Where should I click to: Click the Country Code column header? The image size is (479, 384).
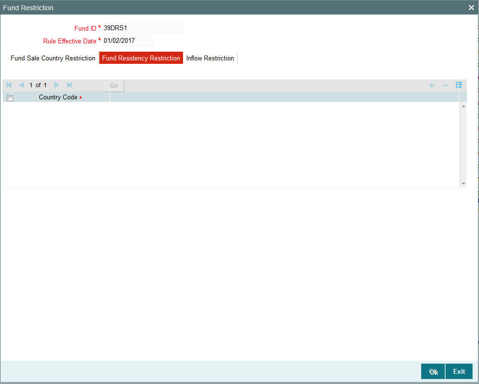click(x=60, y=97)
